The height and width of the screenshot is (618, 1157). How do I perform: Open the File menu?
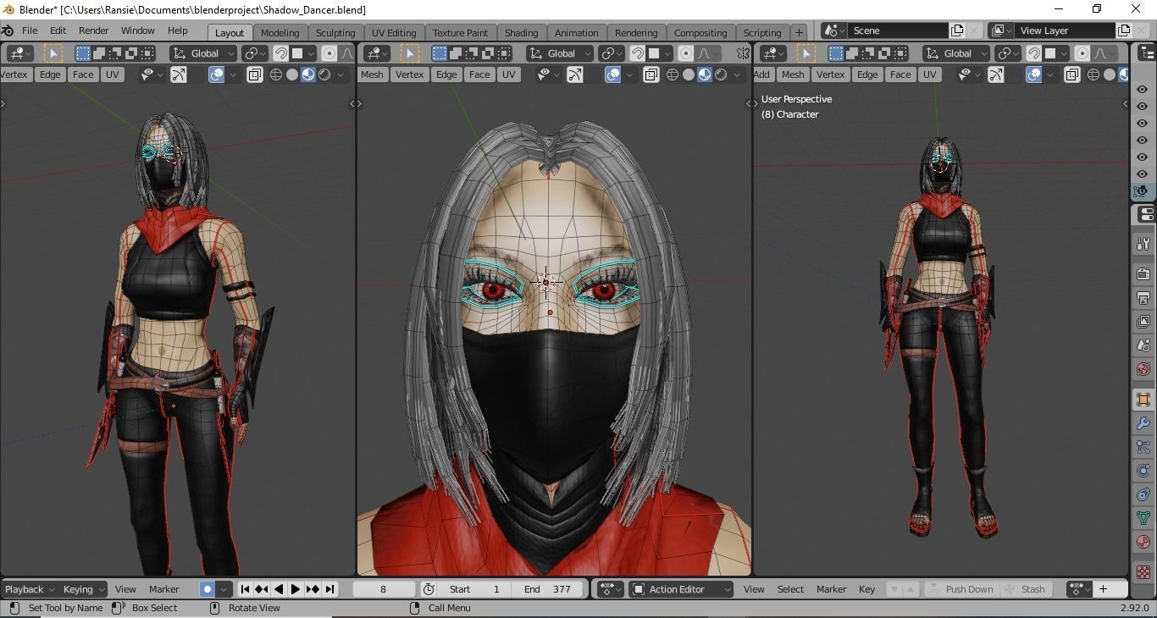click(x=29, y=30)
